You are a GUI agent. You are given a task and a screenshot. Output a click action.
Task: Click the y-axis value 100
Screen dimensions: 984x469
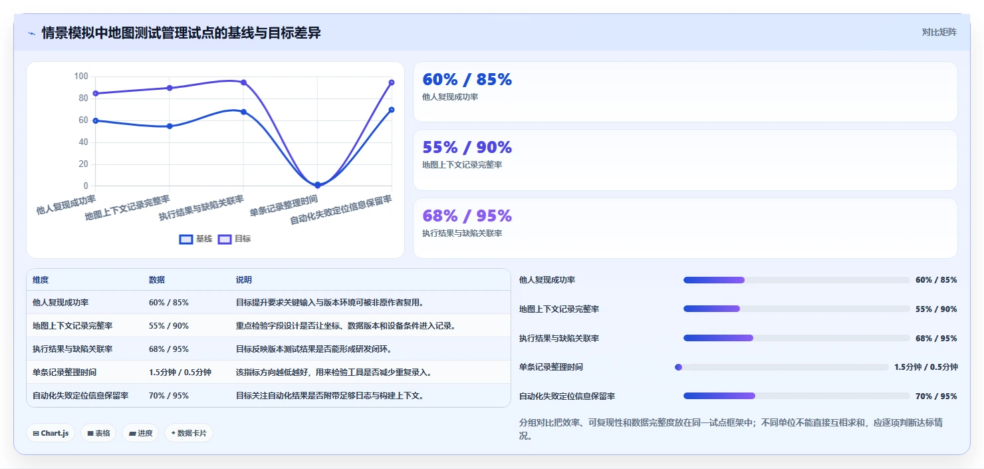click(81, 77)
